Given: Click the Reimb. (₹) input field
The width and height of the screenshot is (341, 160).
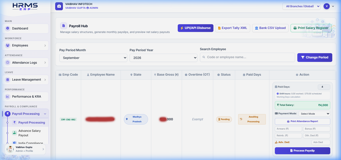Looking at the screenshot, I should coord(288,136).
